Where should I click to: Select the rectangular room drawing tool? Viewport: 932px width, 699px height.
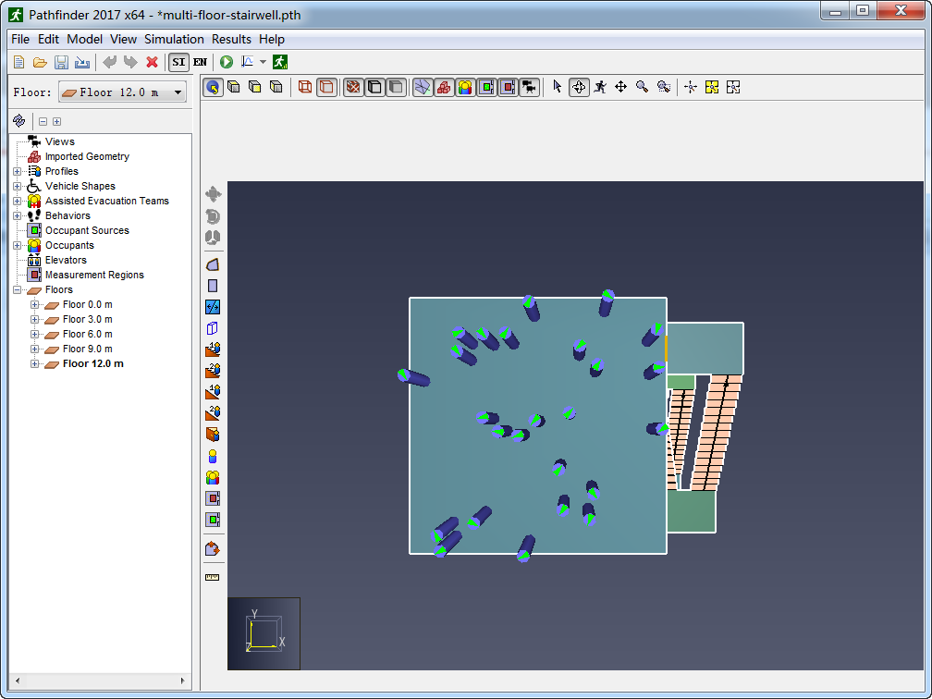[213, 286]
